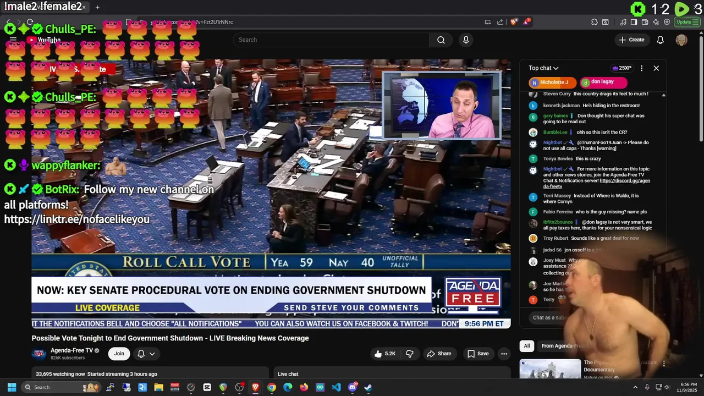Toggle the browser sidebar panel icon
Viewport: 704px width, 396px height.
(x=634, y=22)
